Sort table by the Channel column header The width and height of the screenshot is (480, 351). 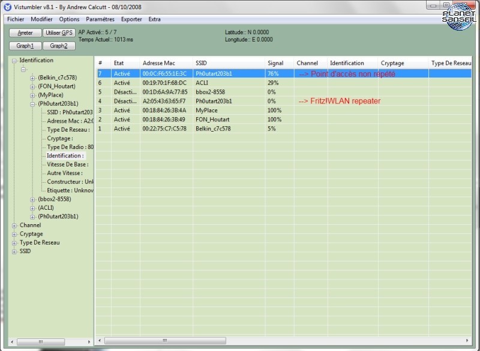coord(311,63)
